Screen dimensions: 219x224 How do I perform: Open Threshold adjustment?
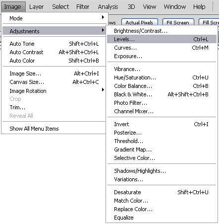162,141
